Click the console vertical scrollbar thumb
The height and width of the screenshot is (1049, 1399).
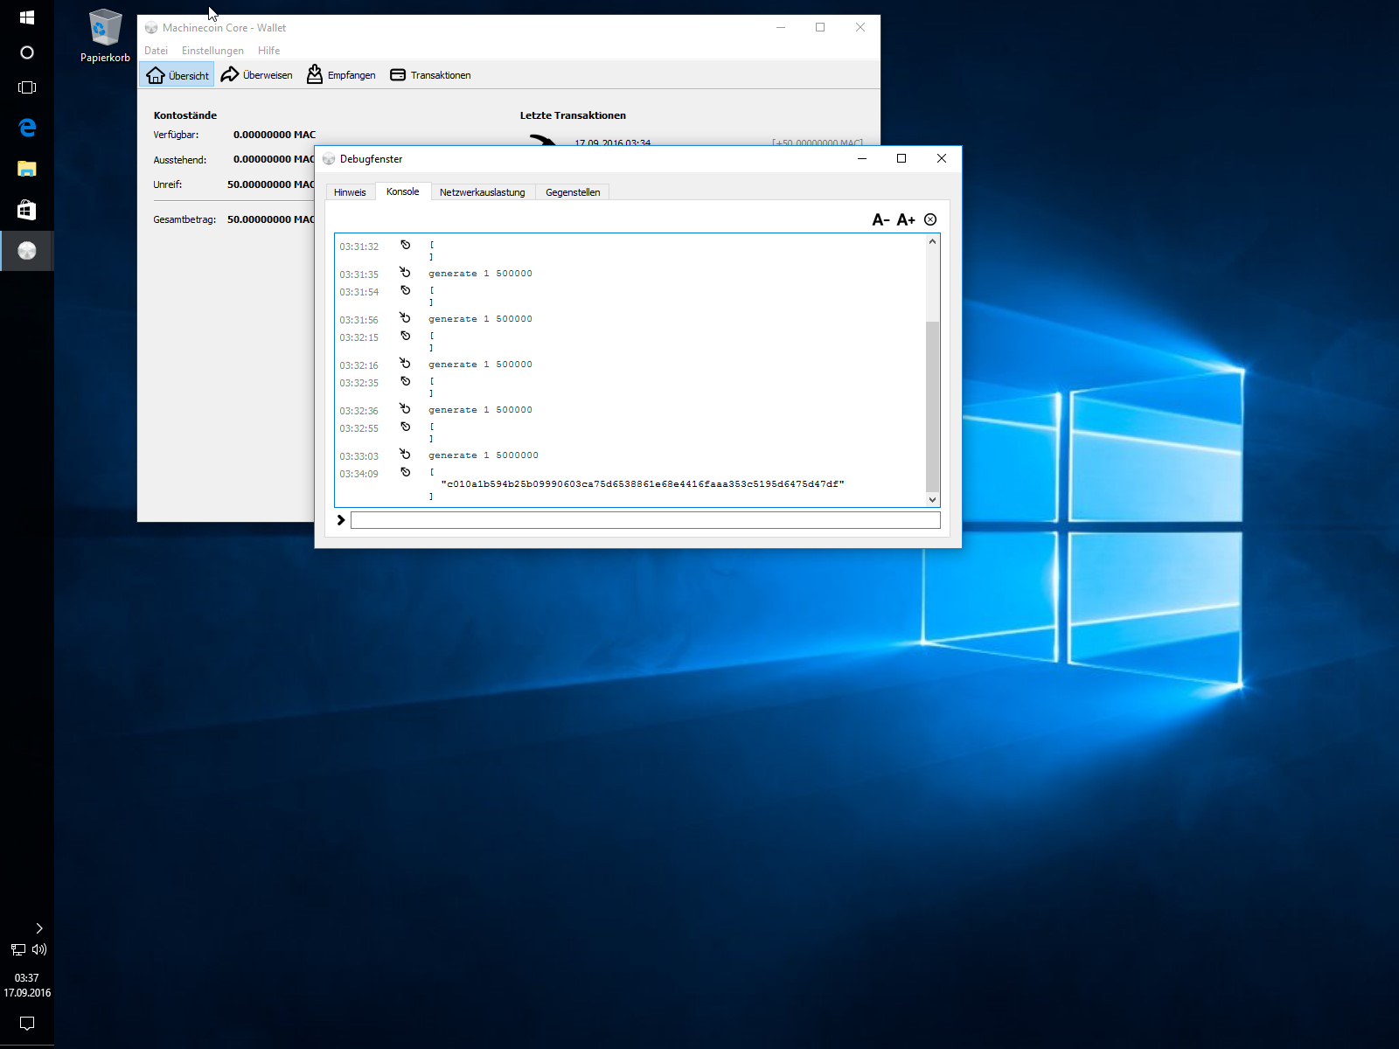pos(932,406)
